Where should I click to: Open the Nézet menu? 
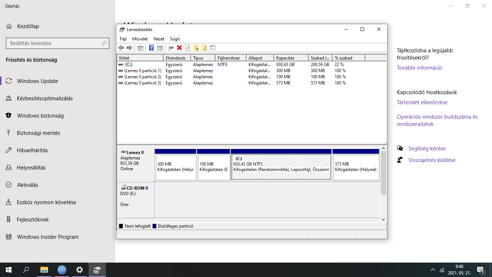[159, 39]
